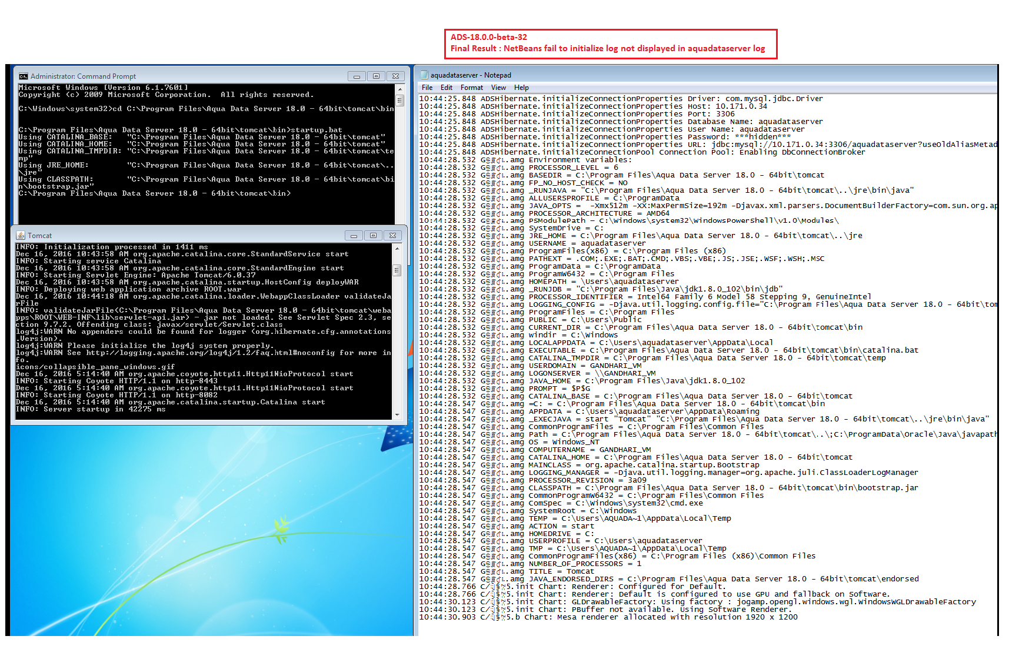This screenshot has height=656, width=1019.
Task: Click the 'FP_NO_HOST_CHECK = NO' line
Action: (x=523, y=183)
